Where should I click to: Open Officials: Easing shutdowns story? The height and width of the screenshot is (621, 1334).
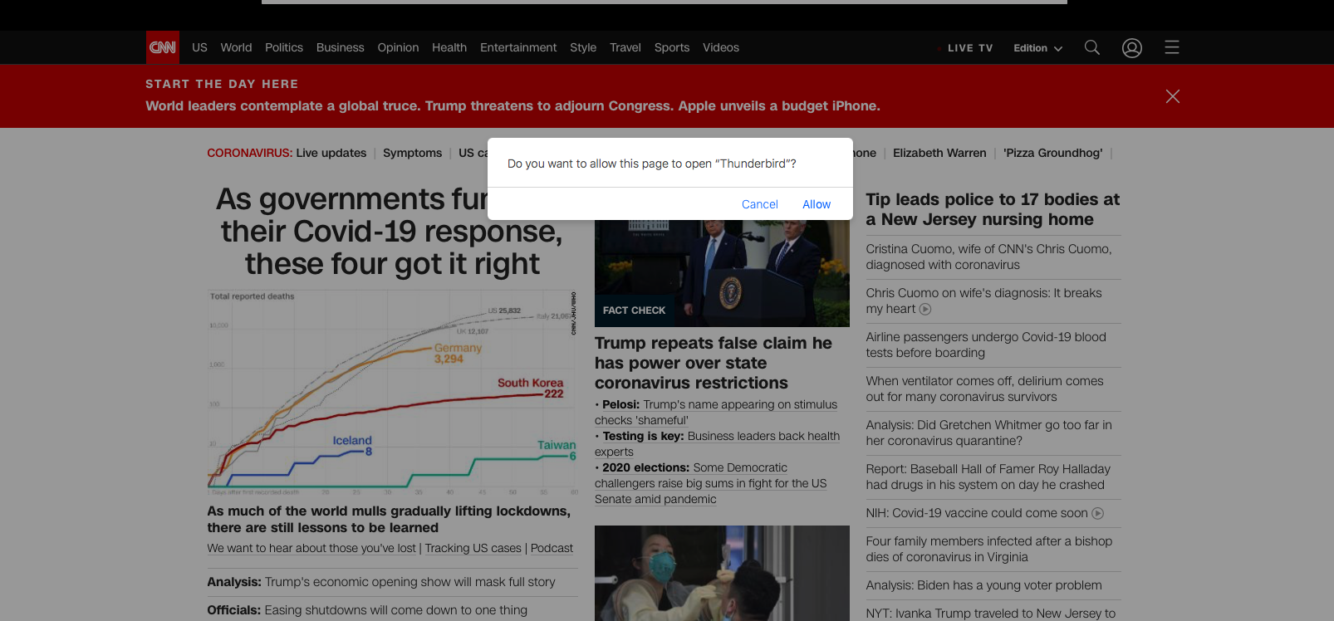367,610
